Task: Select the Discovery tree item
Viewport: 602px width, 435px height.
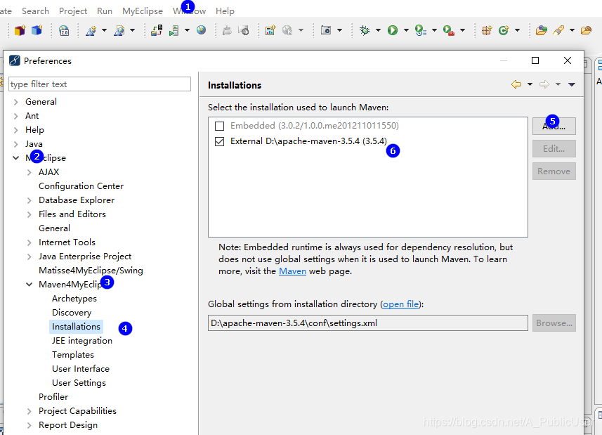Action: (x=72, y=313)
